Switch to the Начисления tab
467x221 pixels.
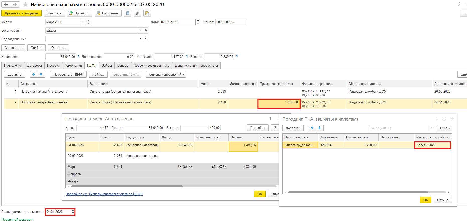(x=13, y=66)
